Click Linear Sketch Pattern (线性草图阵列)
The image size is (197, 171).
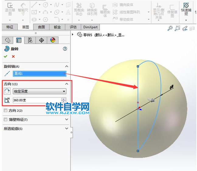[x=126, y=12]
